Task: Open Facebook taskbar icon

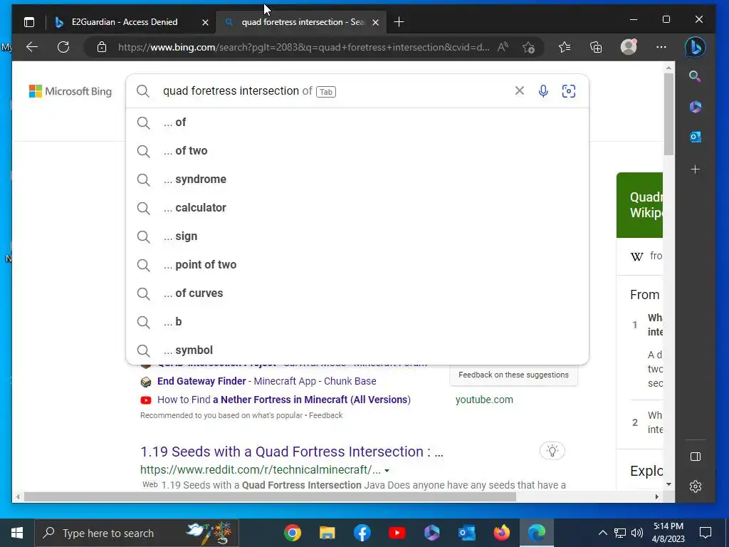Action: coord(362,533)
